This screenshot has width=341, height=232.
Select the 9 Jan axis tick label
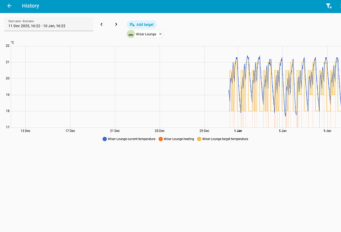(327, 131)
